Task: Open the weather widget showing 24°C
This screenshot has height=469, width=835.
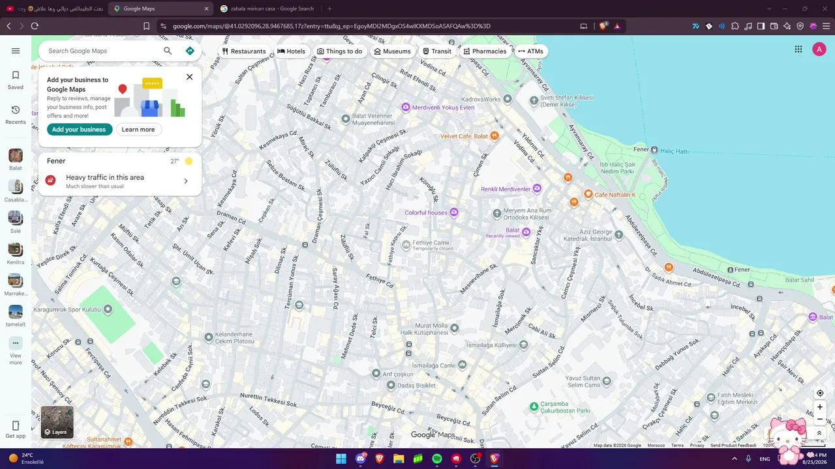Action: pyautogui.click(x=26, y=459)
